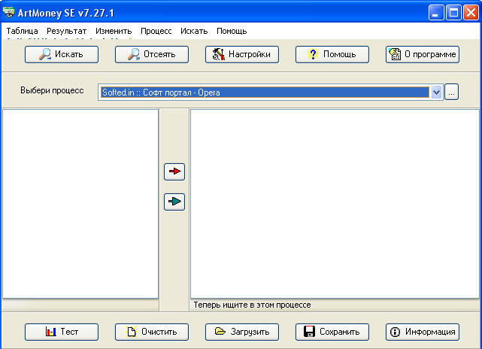Click the Сохранить save button
This screenshot has width=482, height=349.
(332, 332)
